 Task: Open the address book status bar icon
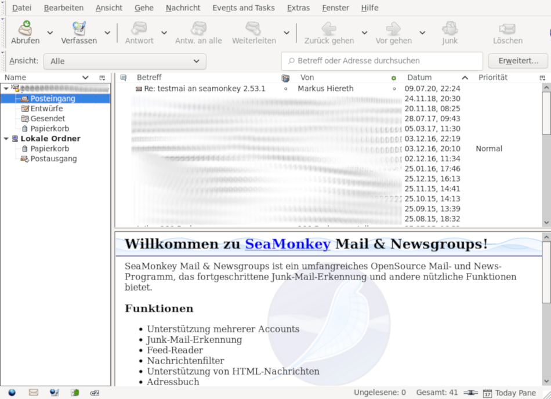[x=75, y=392]
